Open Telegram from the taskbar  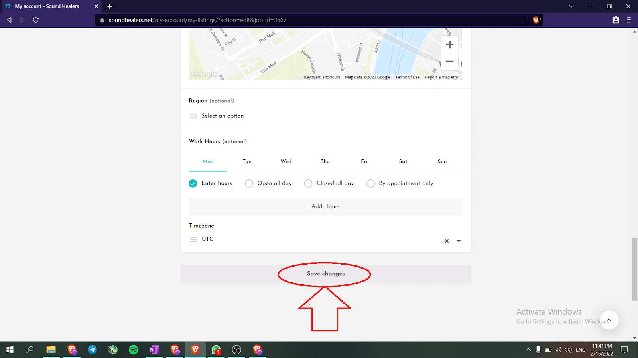[92, 350]
